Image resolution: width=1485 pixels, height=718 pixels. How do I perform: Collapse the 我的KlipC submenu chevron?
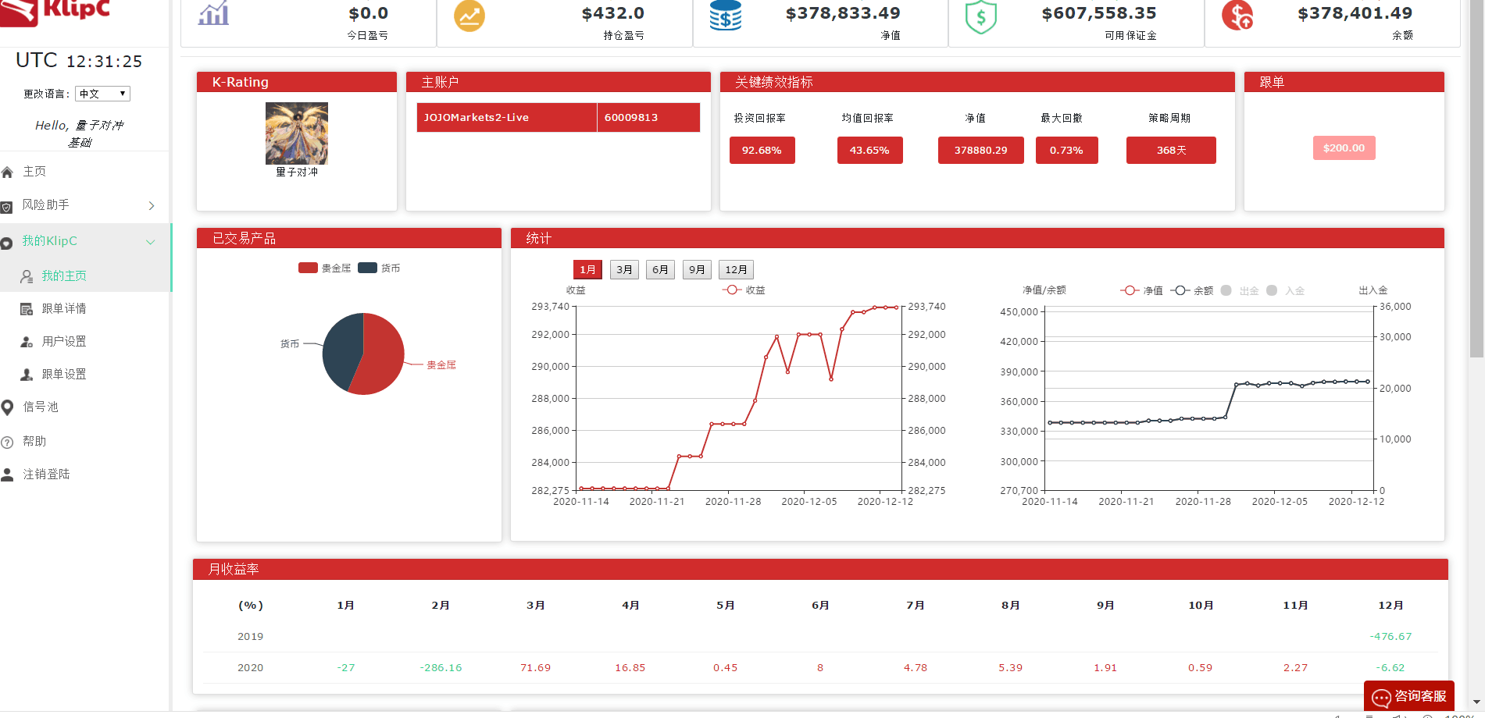[x=151, y=242]
